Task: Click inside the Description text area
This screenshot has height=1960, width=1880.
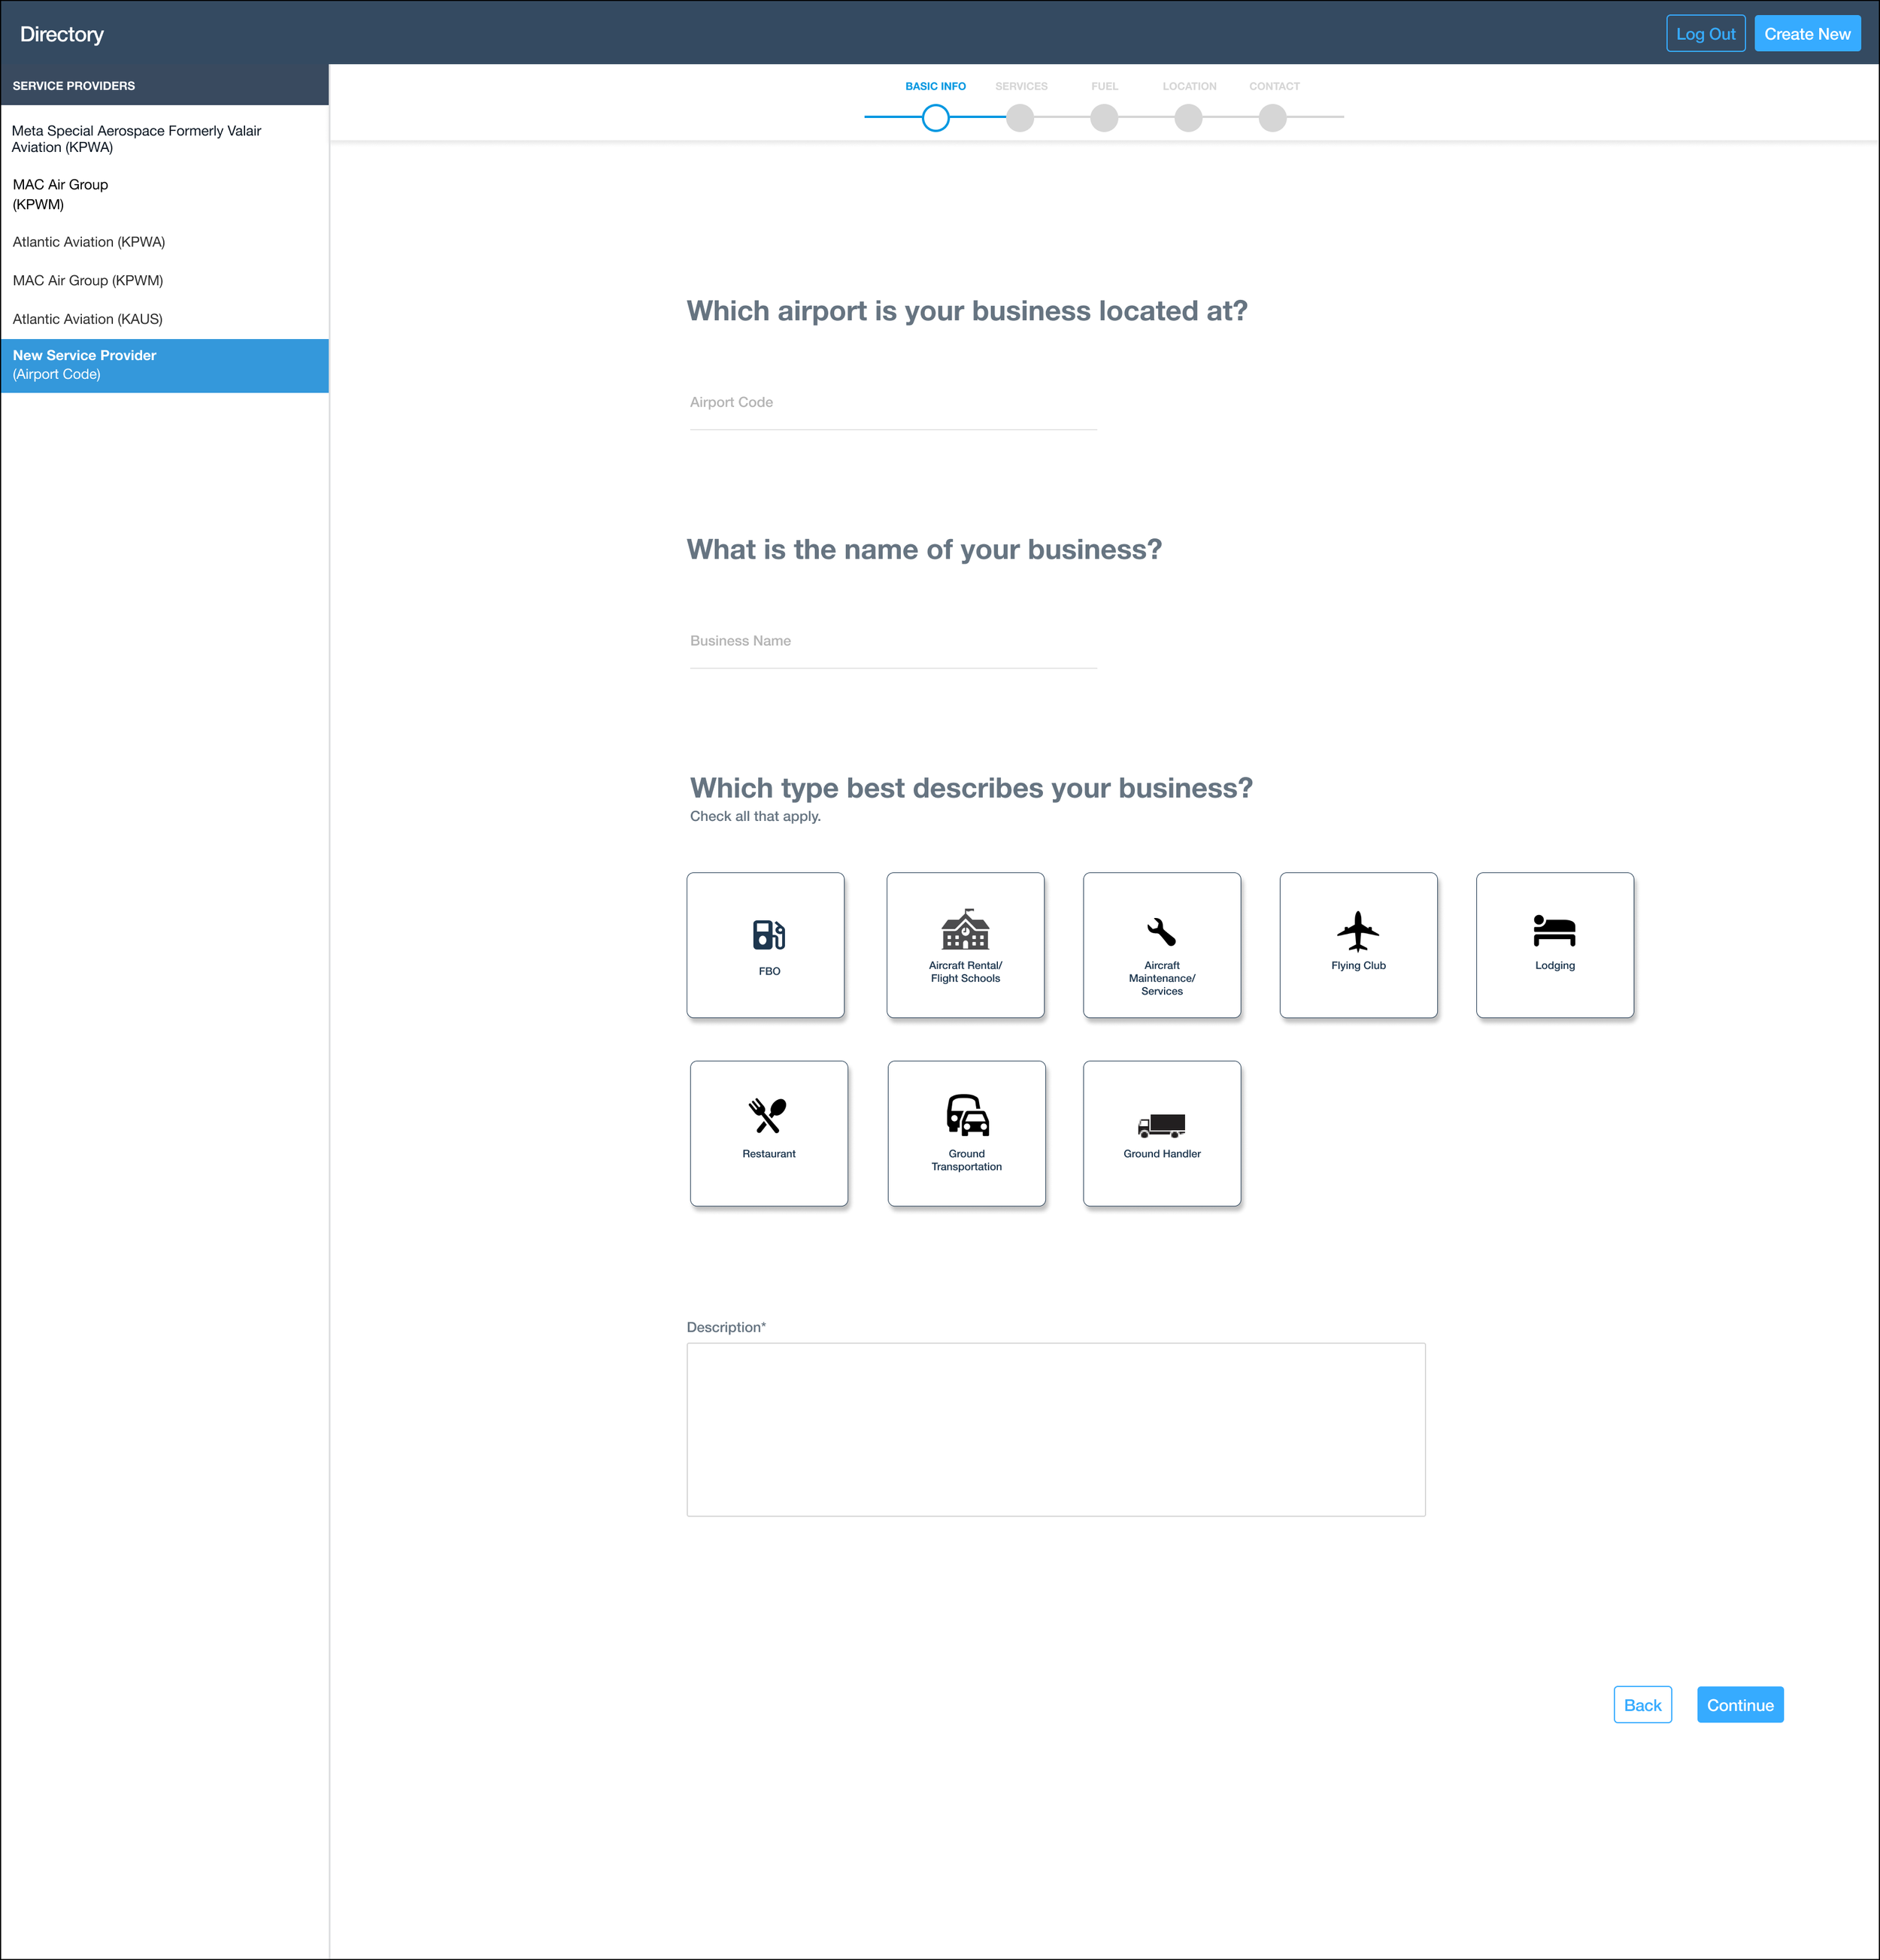Action: click(1055, 1429)
